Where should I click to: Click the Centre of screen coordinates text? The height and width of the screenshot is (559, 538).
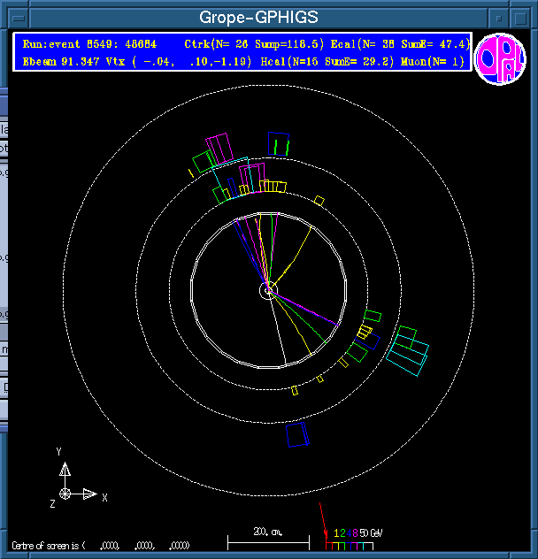[99, 545]
